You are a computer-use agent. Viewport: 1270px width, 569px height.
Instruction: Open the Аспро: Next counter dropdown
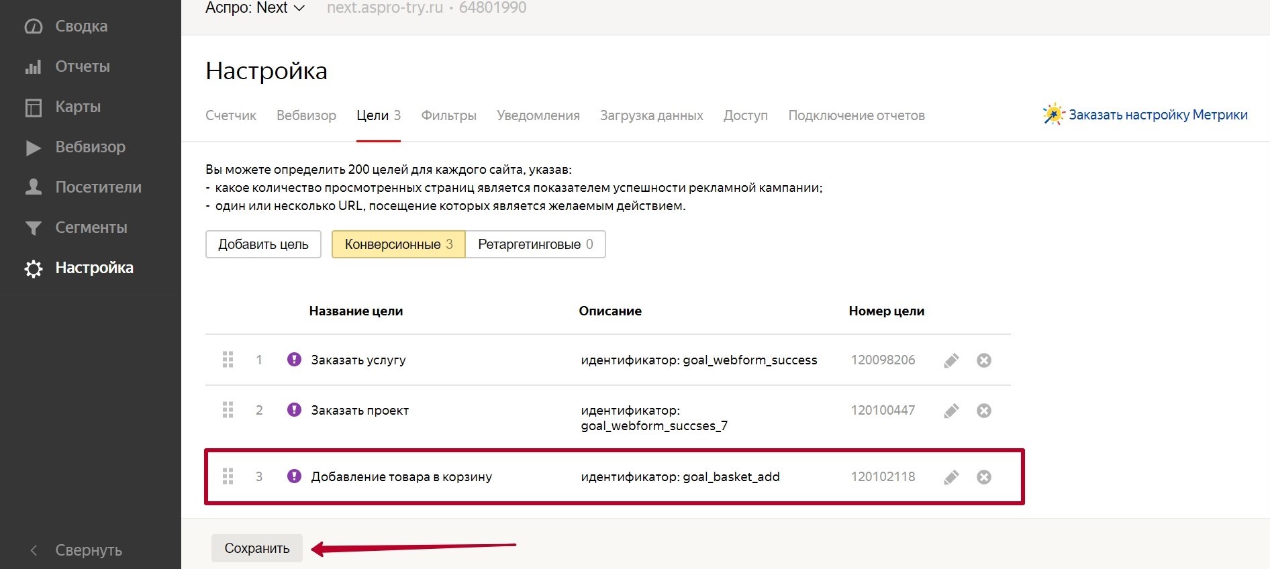click(x=255, y=8)
